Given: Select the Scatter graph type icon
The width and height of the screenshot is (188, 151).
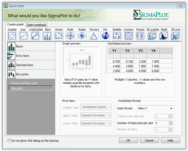Looking at the screenshot, I should pos(12,36).
